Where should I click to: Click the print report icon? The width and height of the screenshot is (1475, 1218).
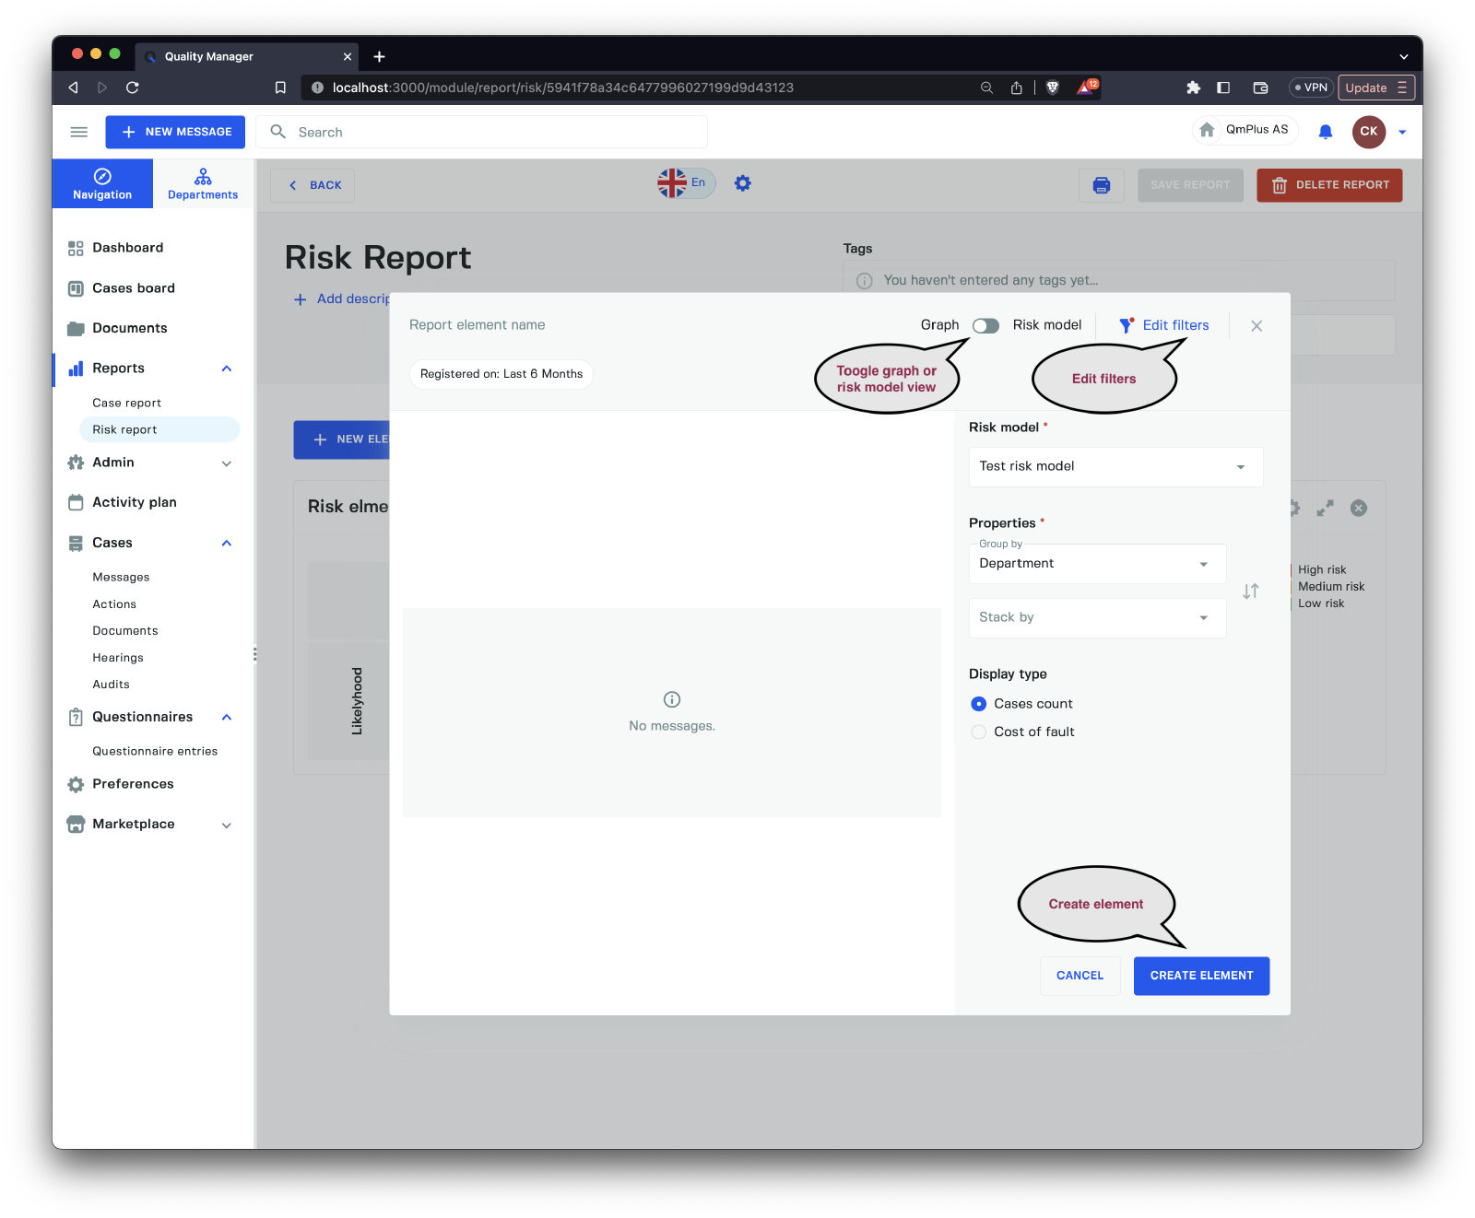pyautogui.click(x=1101, y=185)
